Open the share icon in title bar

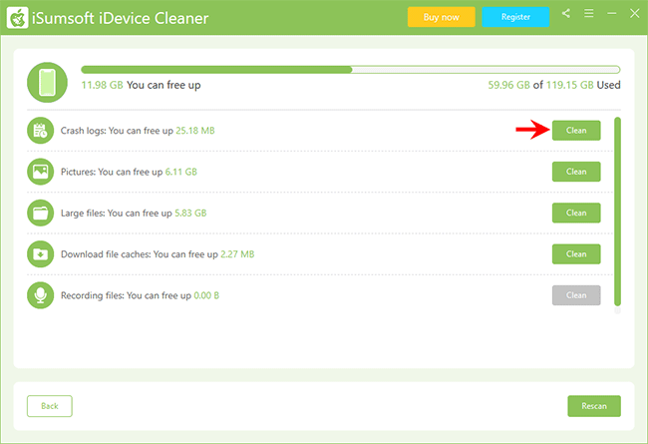(x=566, y=14)
